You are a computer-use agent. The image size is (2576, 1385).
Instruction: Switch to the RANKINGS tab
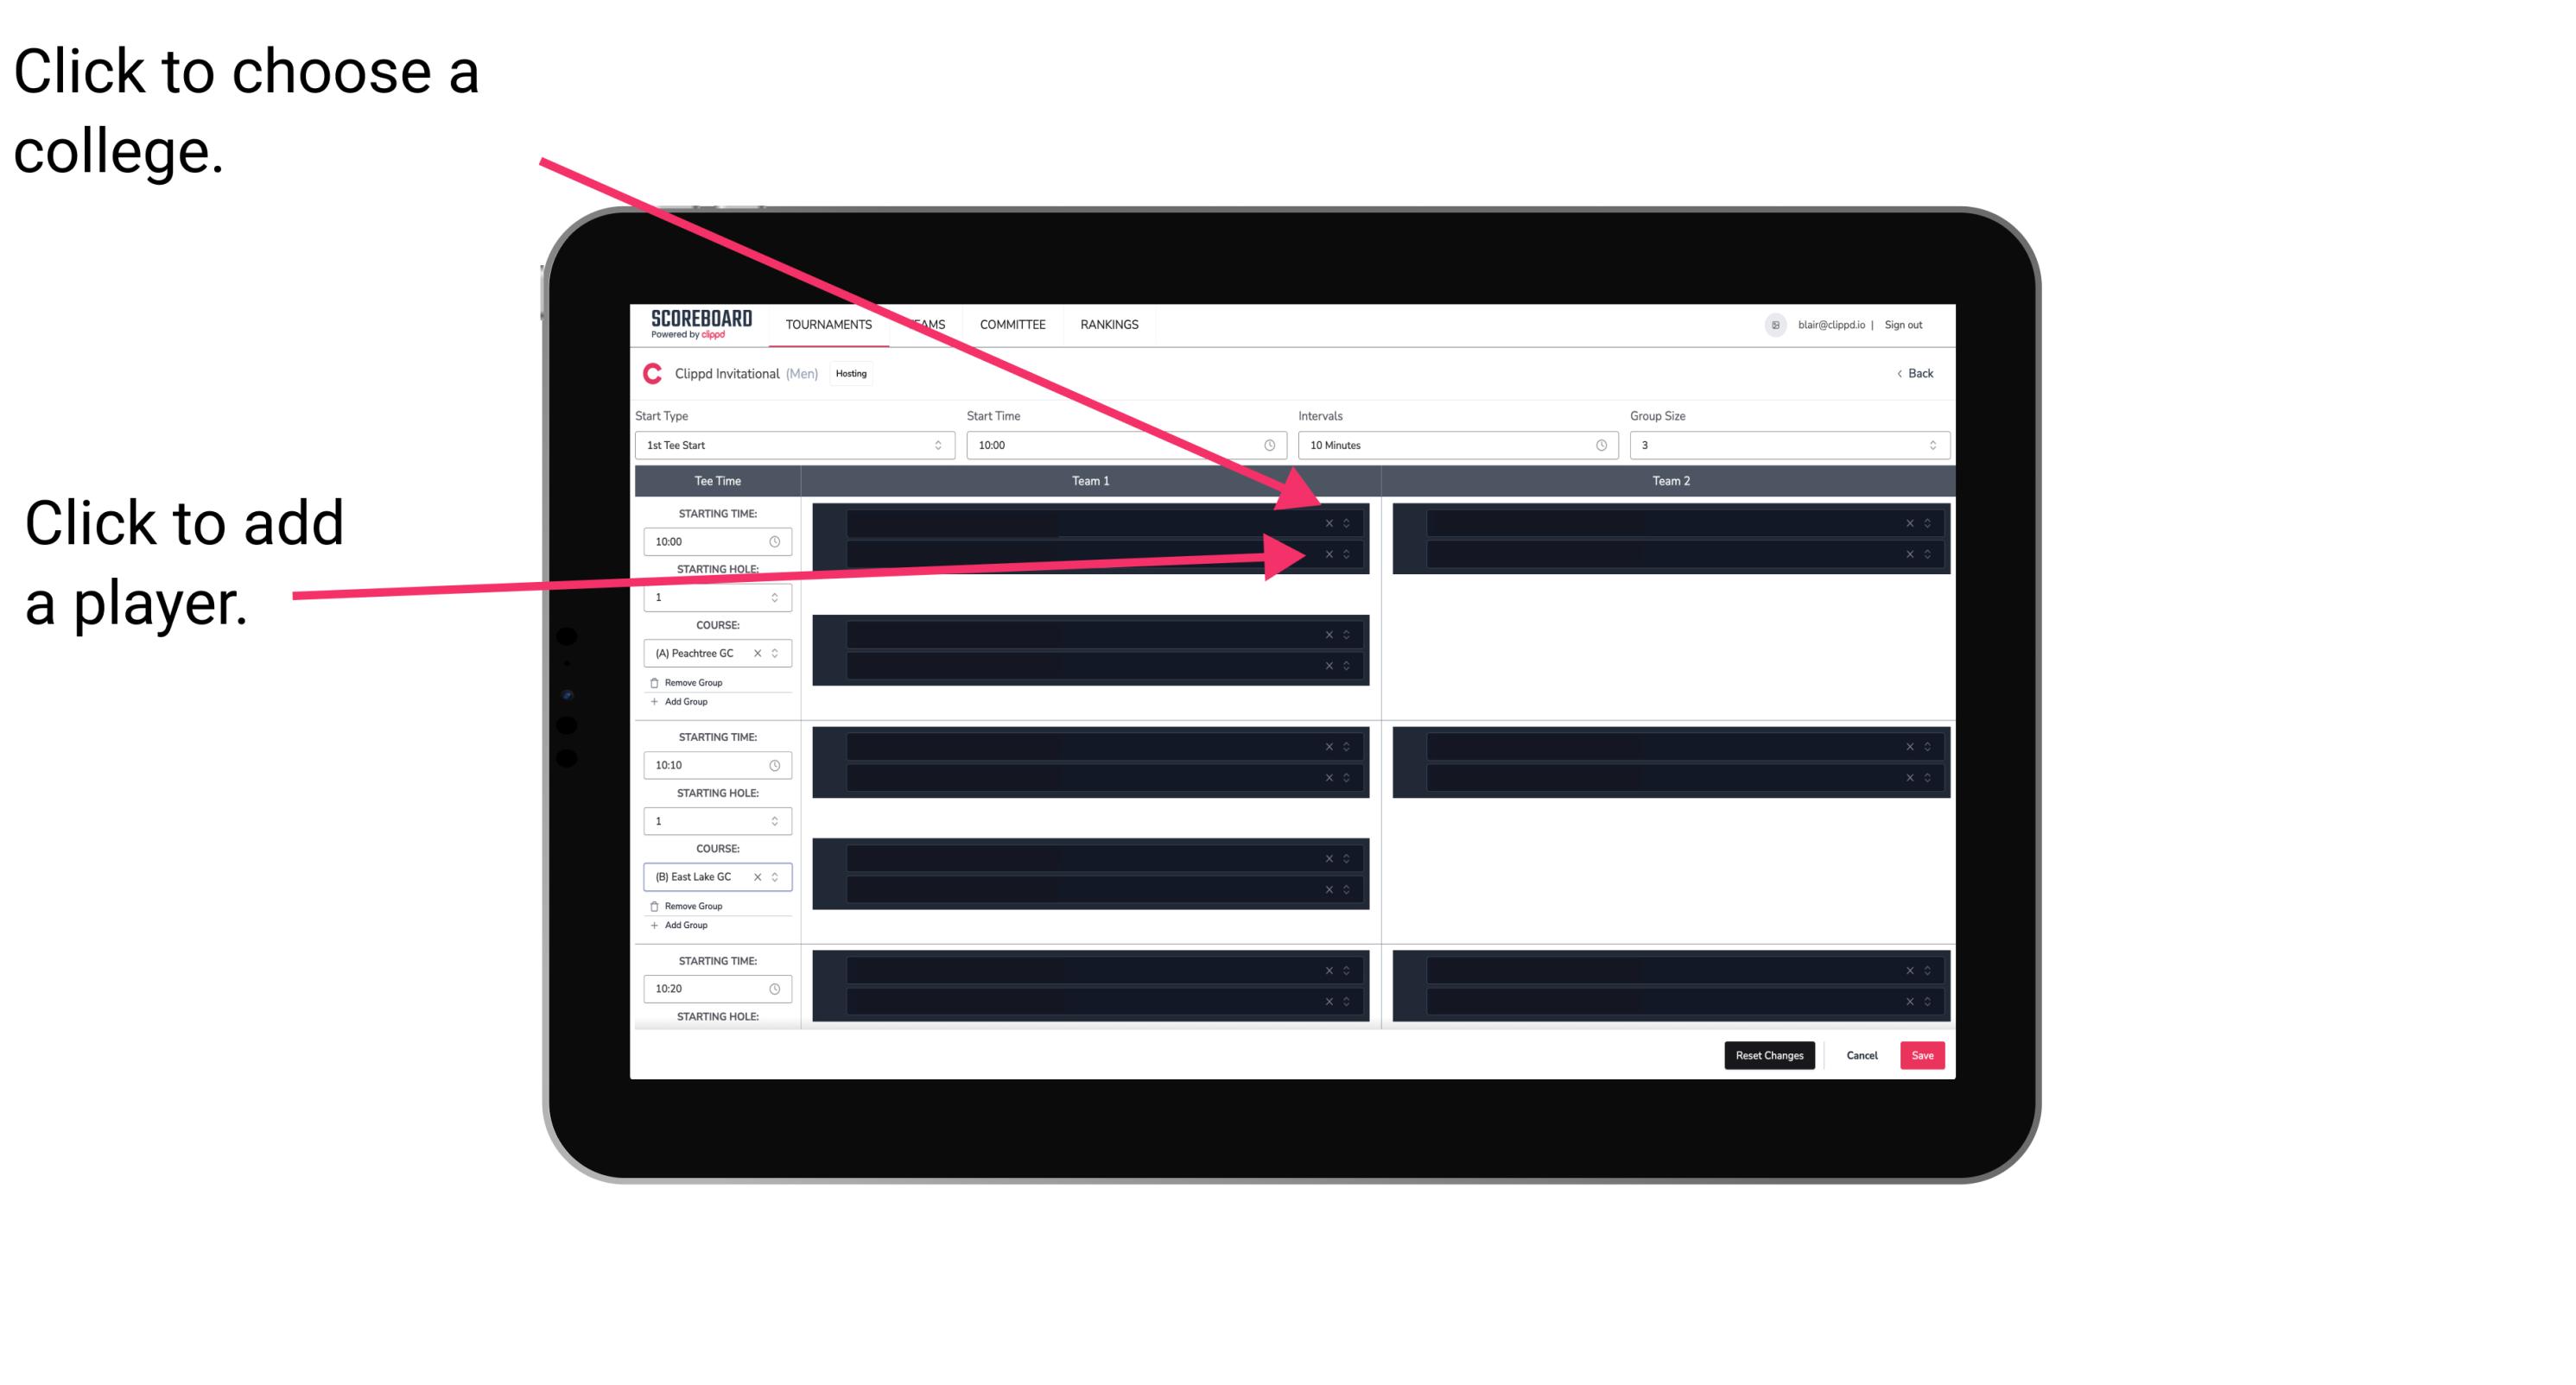tap(1109, 324)
